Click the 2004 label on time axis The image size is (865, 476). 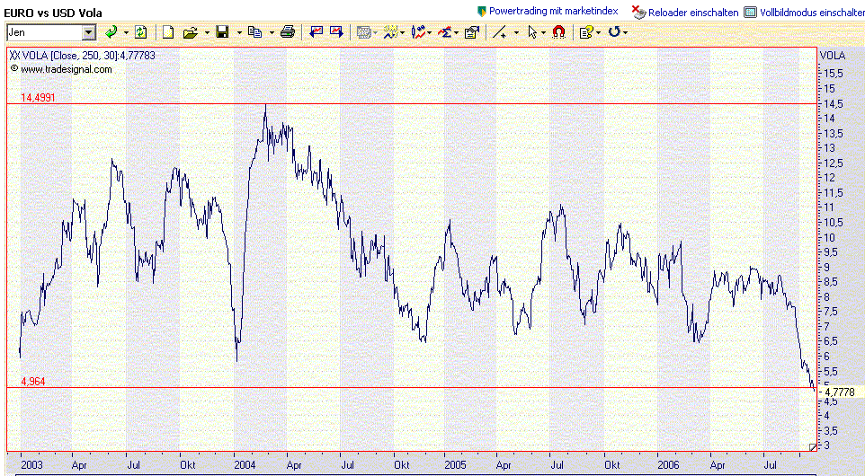coord(245,464)
